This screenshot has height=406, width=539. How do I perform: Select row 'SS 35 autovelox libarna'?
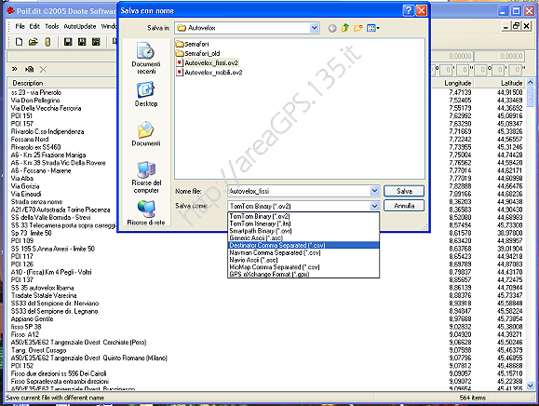point(42,288)
